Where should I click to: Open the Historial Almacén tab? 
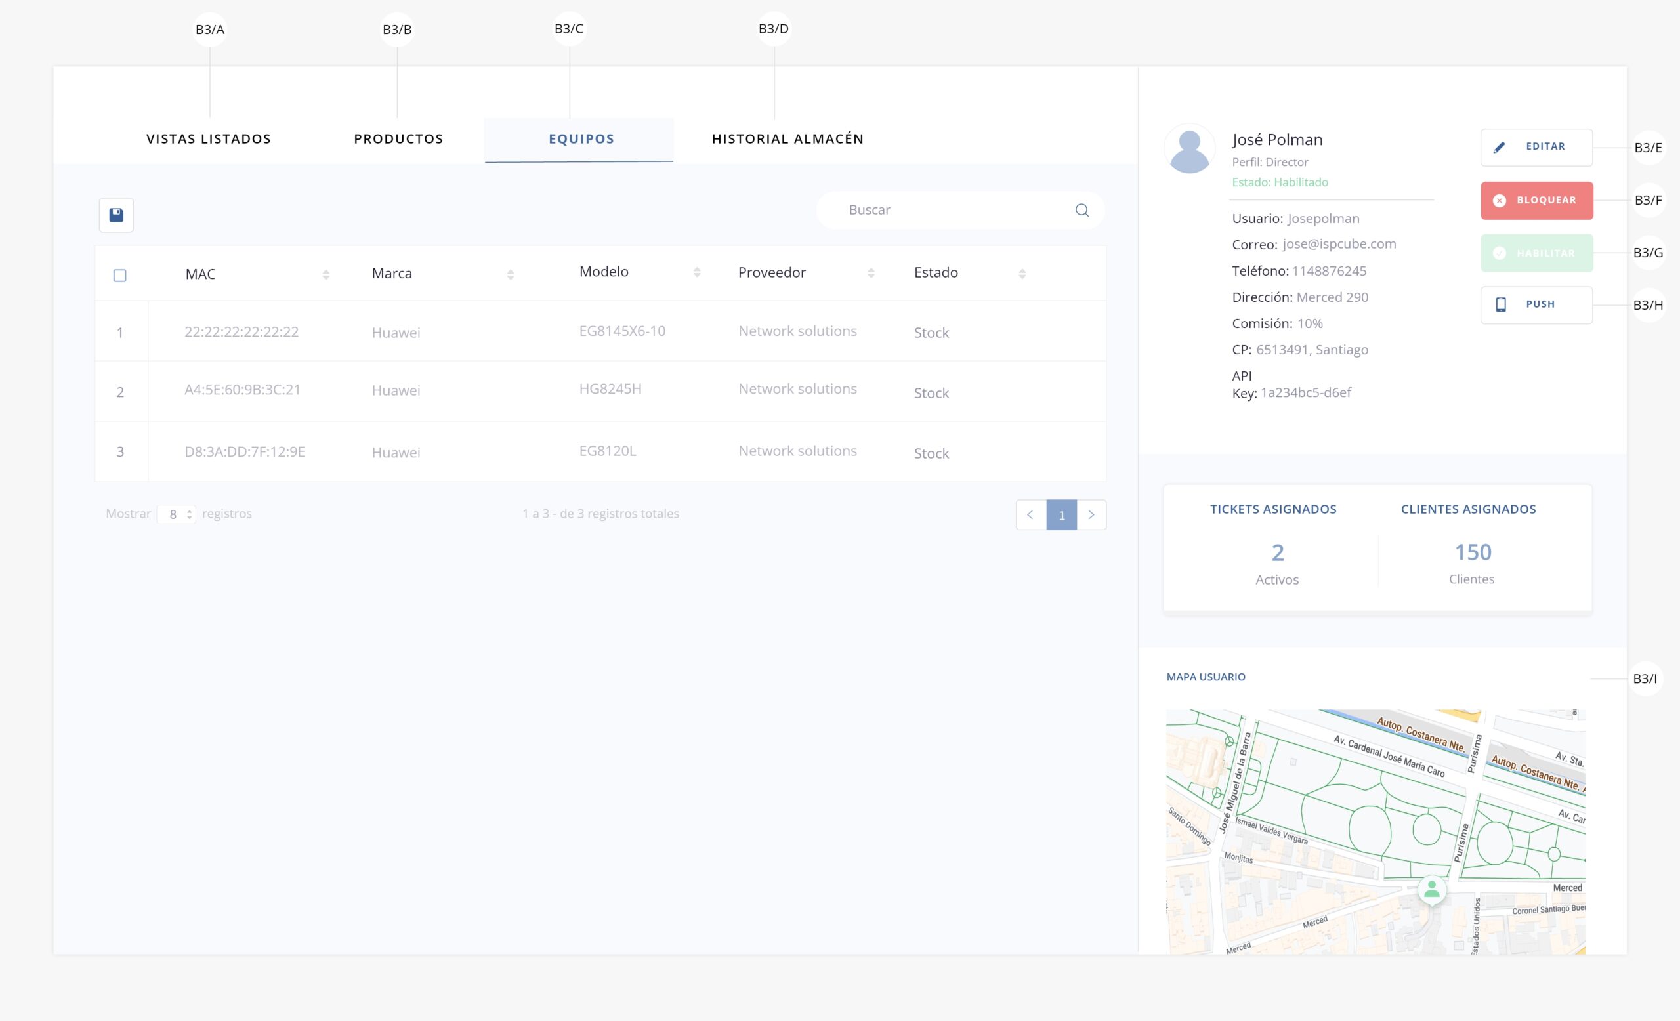[x=787, y=139]
